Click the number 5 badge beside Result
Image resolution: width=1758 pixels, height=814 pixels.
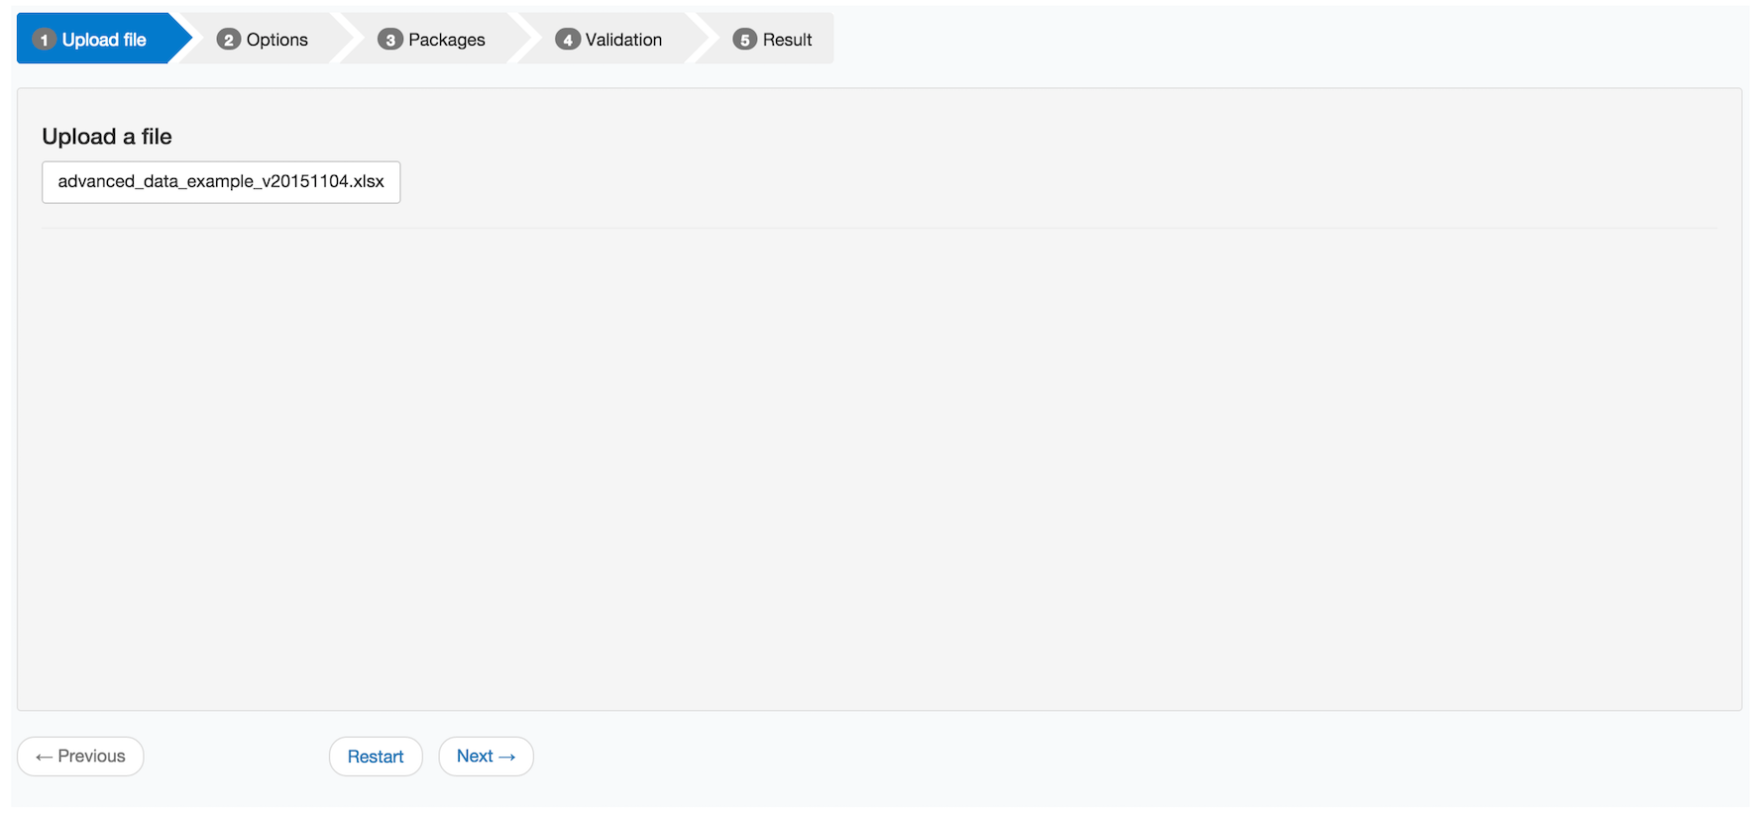tap(744, 40)
